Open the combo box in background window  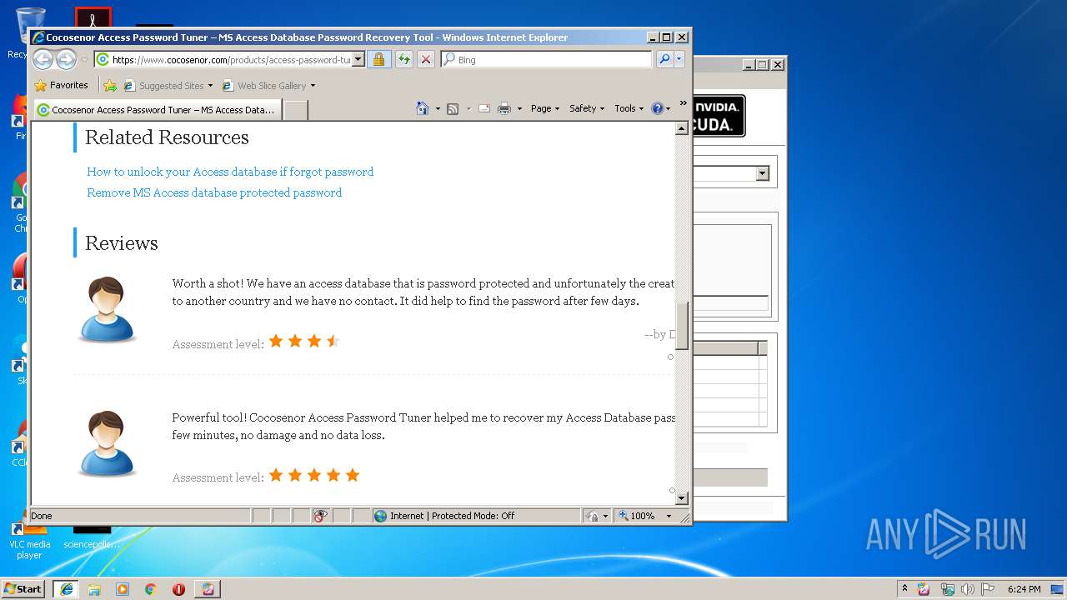762,173
